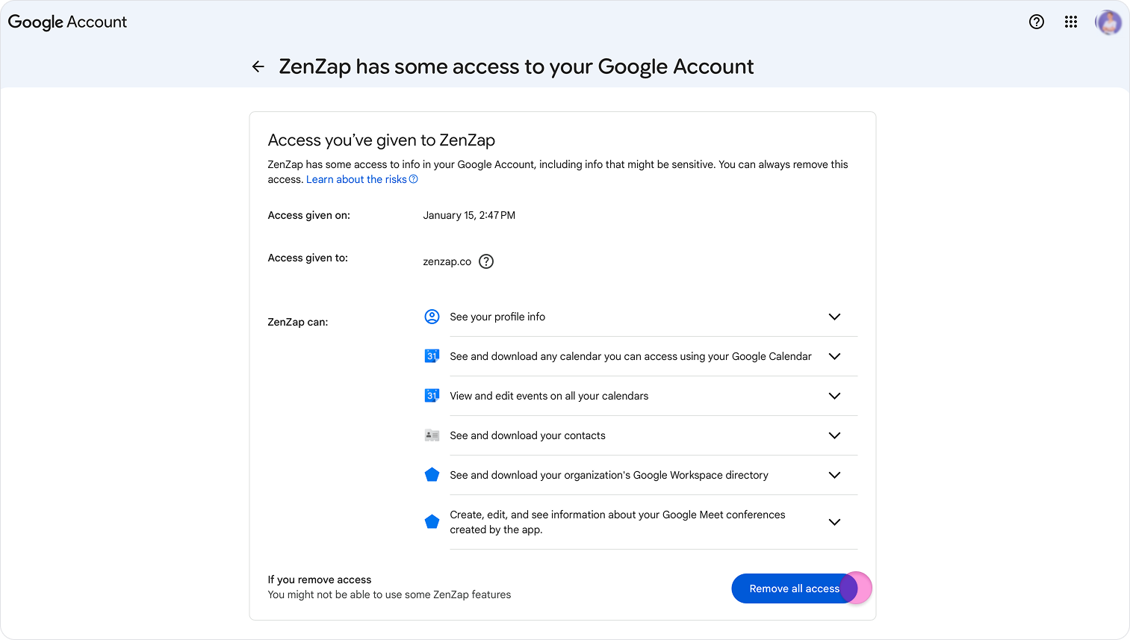
Task: Open the help question mark icon
Action: pos(1037,22)
